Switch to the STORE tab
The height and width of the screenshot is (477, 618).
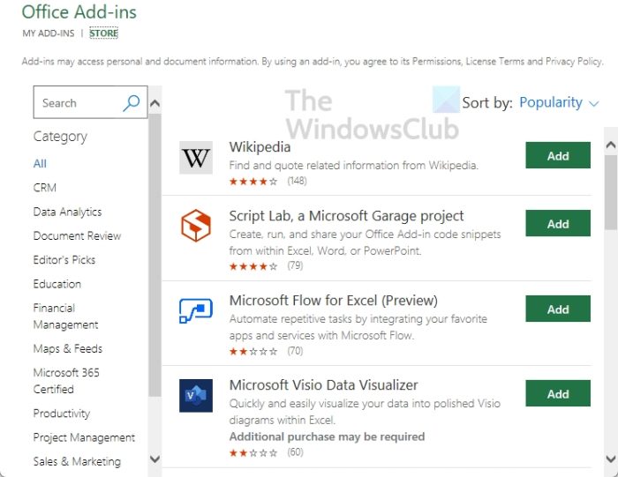103,34
